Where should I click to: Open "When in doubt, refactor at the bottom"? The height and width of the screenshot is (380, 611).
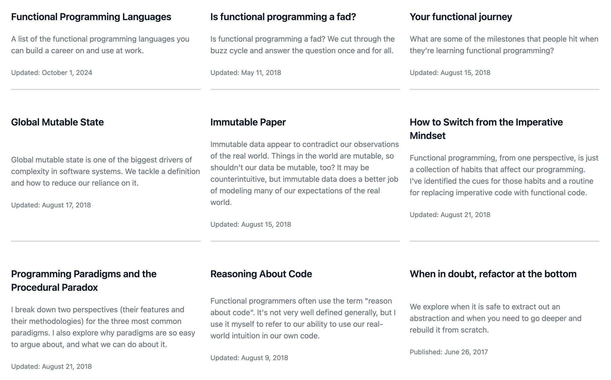point(493,274)
